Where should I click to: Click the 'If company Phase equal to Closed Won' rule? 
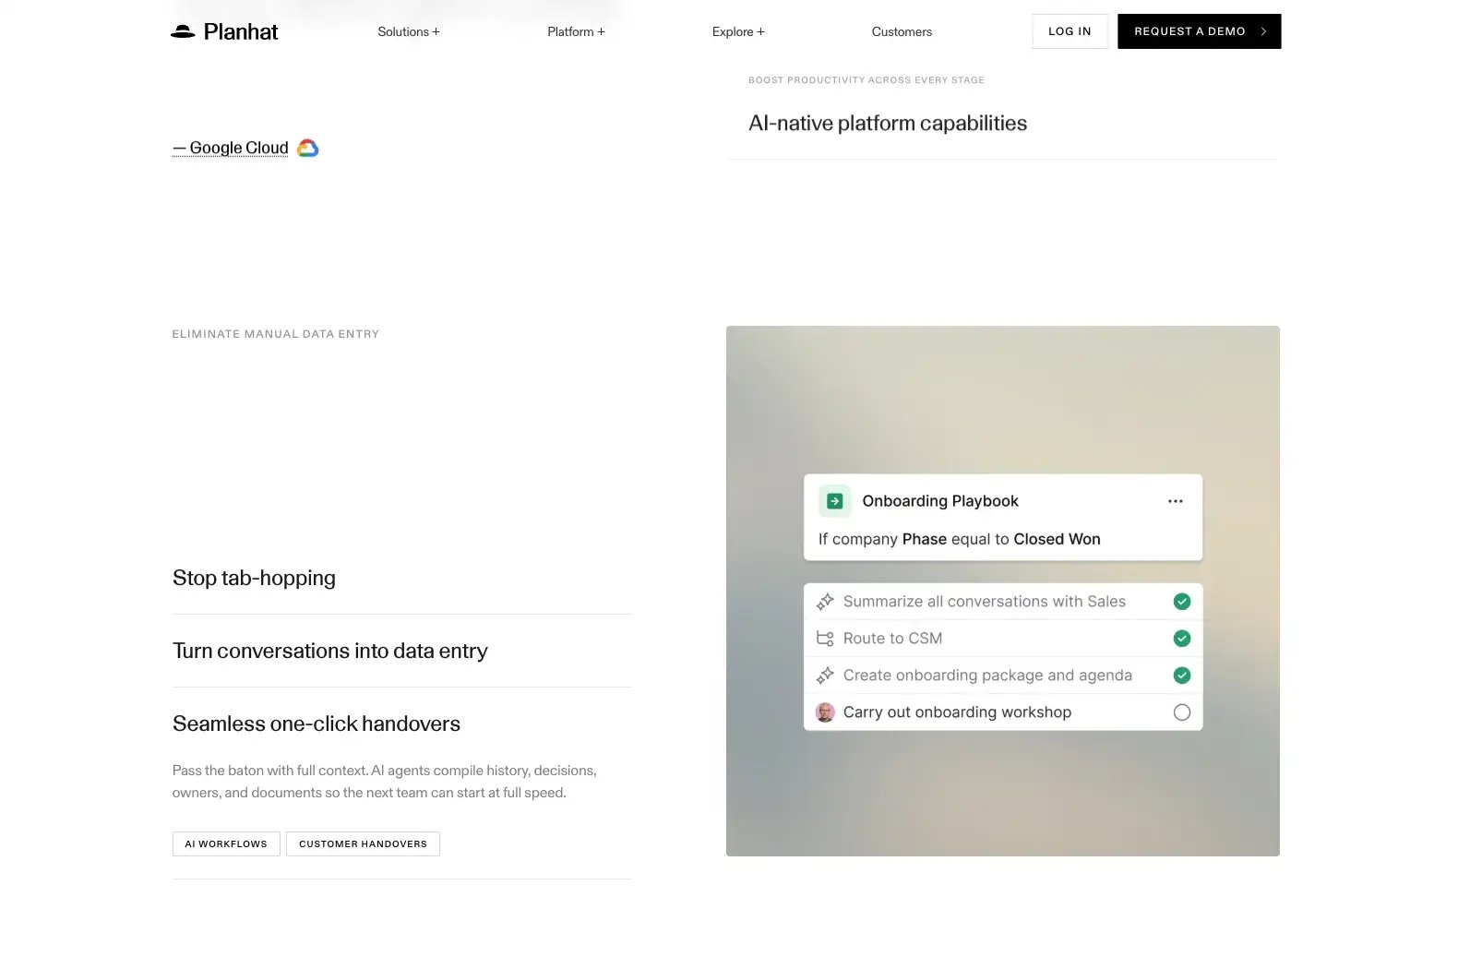[x=960, y=539]
